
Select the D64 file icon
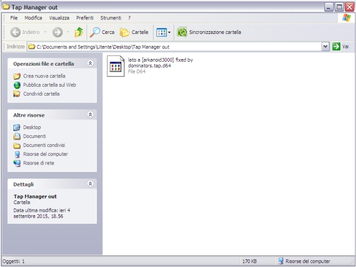[x=116, y=66]
